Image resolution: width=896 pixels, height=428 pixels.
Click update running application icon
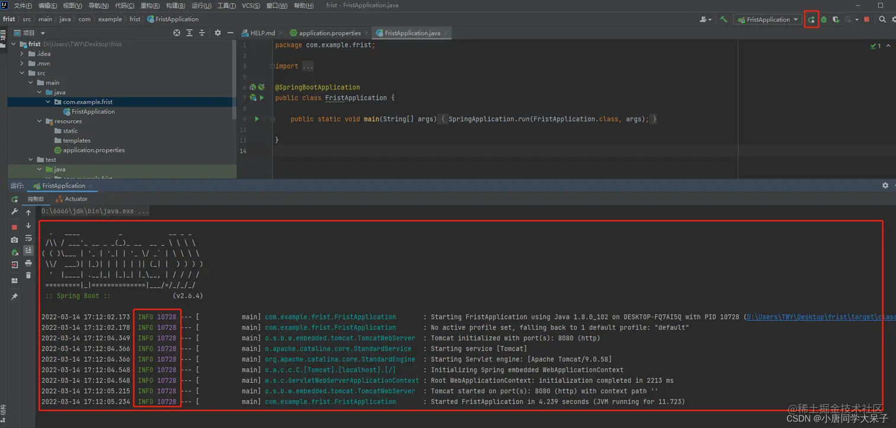click(15, 252)
